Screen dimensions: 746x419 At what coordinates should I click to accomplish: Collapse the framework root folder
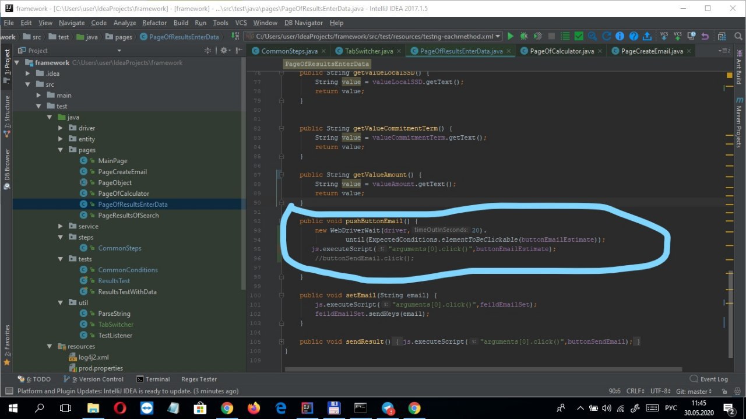click(17, 62)
